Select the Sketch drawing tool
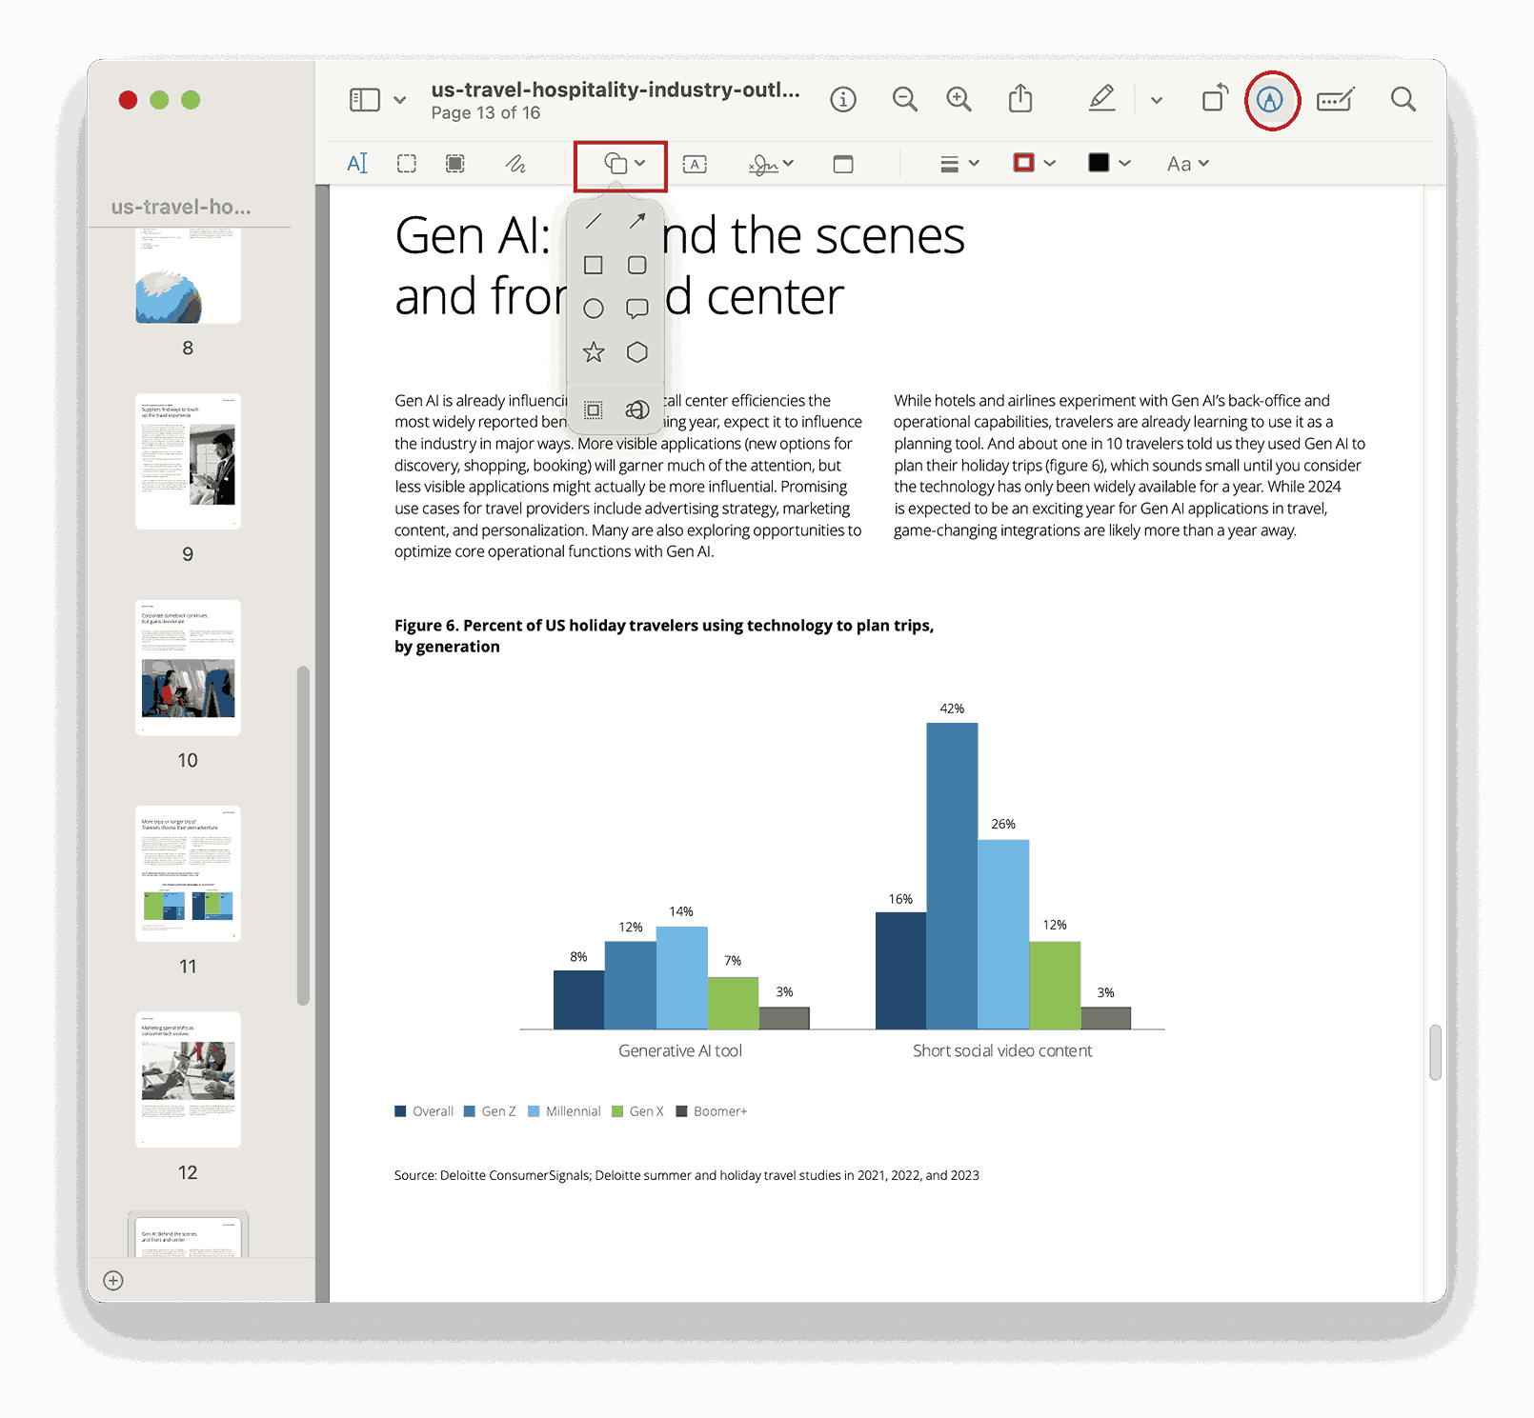Image resolution: width=1534 pixels, height=1418 pixels. tap(516, 164)
